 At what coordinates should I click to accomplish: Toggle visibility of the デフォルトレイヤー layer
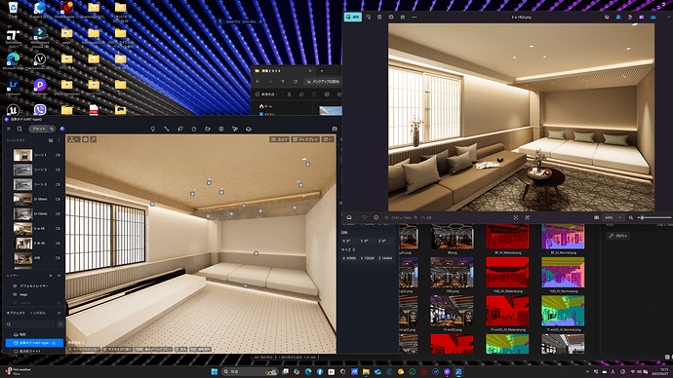(x=15, y=285)
